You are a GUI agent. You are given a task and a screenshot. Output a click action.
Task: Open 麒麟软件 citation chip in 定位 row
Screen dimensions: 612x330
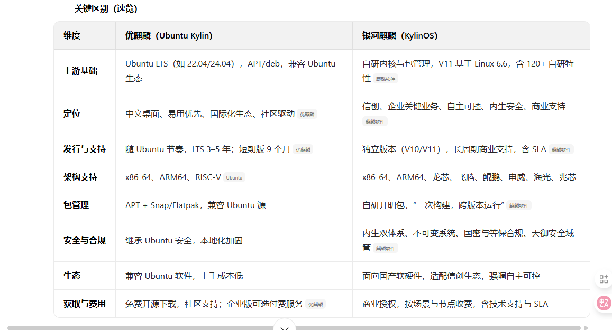375,122
